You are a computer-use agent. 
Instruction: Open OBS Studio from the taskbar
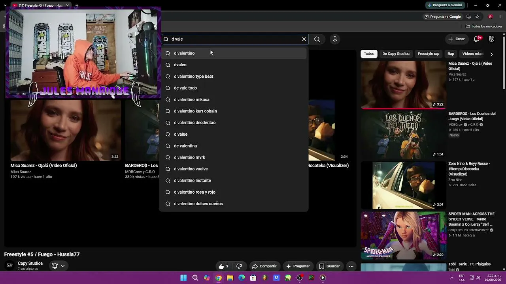point(300,278)
